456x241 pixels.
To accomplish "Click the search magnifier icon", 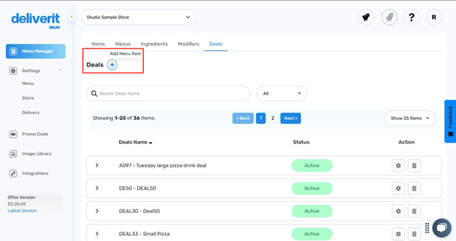I will point(94,93).
